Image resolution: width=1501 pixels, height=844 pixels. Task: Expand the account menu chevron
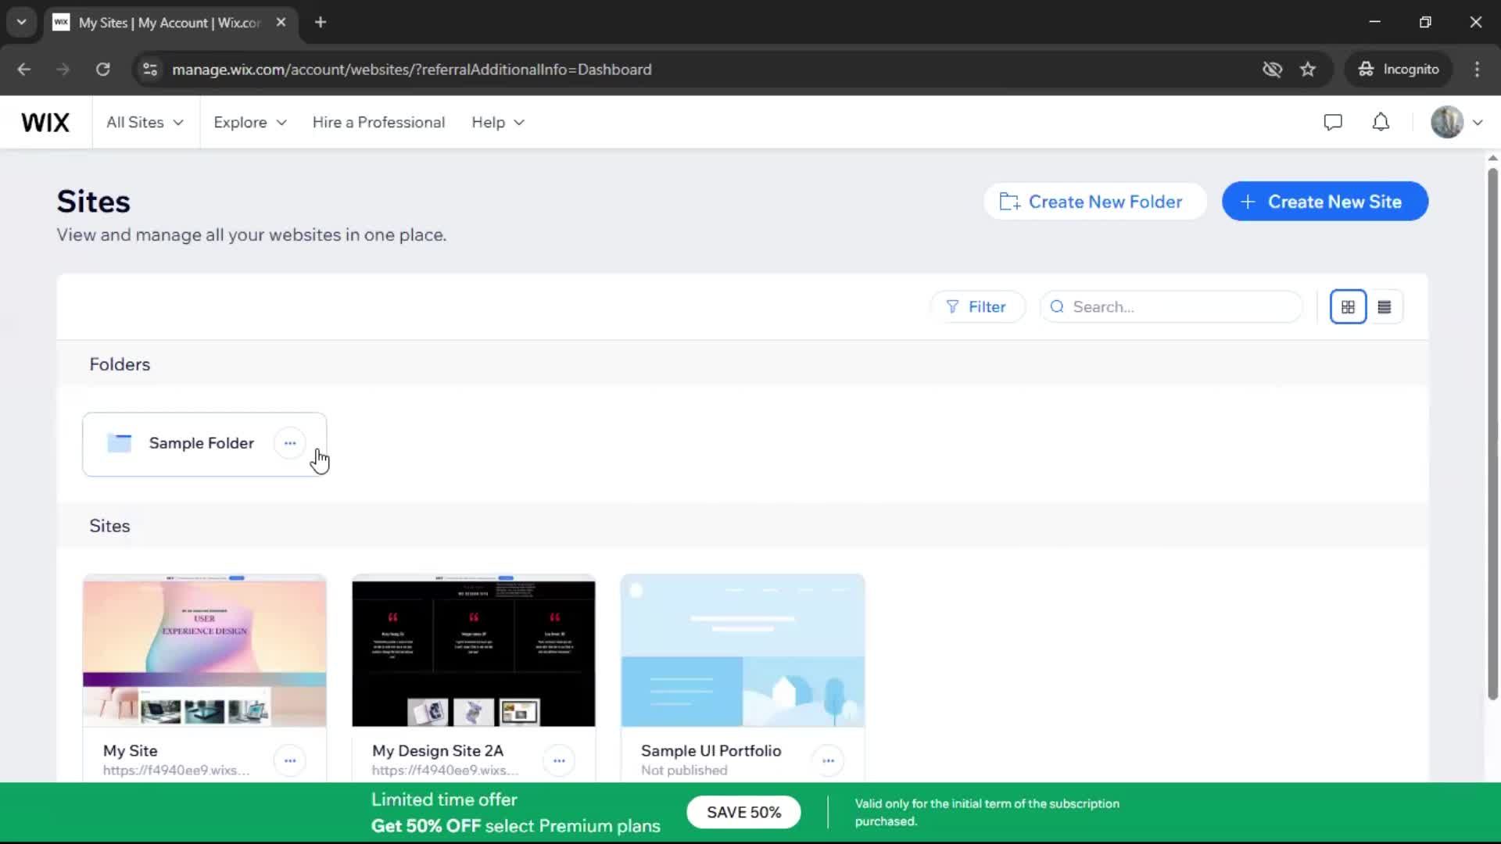click(1478, 123)
